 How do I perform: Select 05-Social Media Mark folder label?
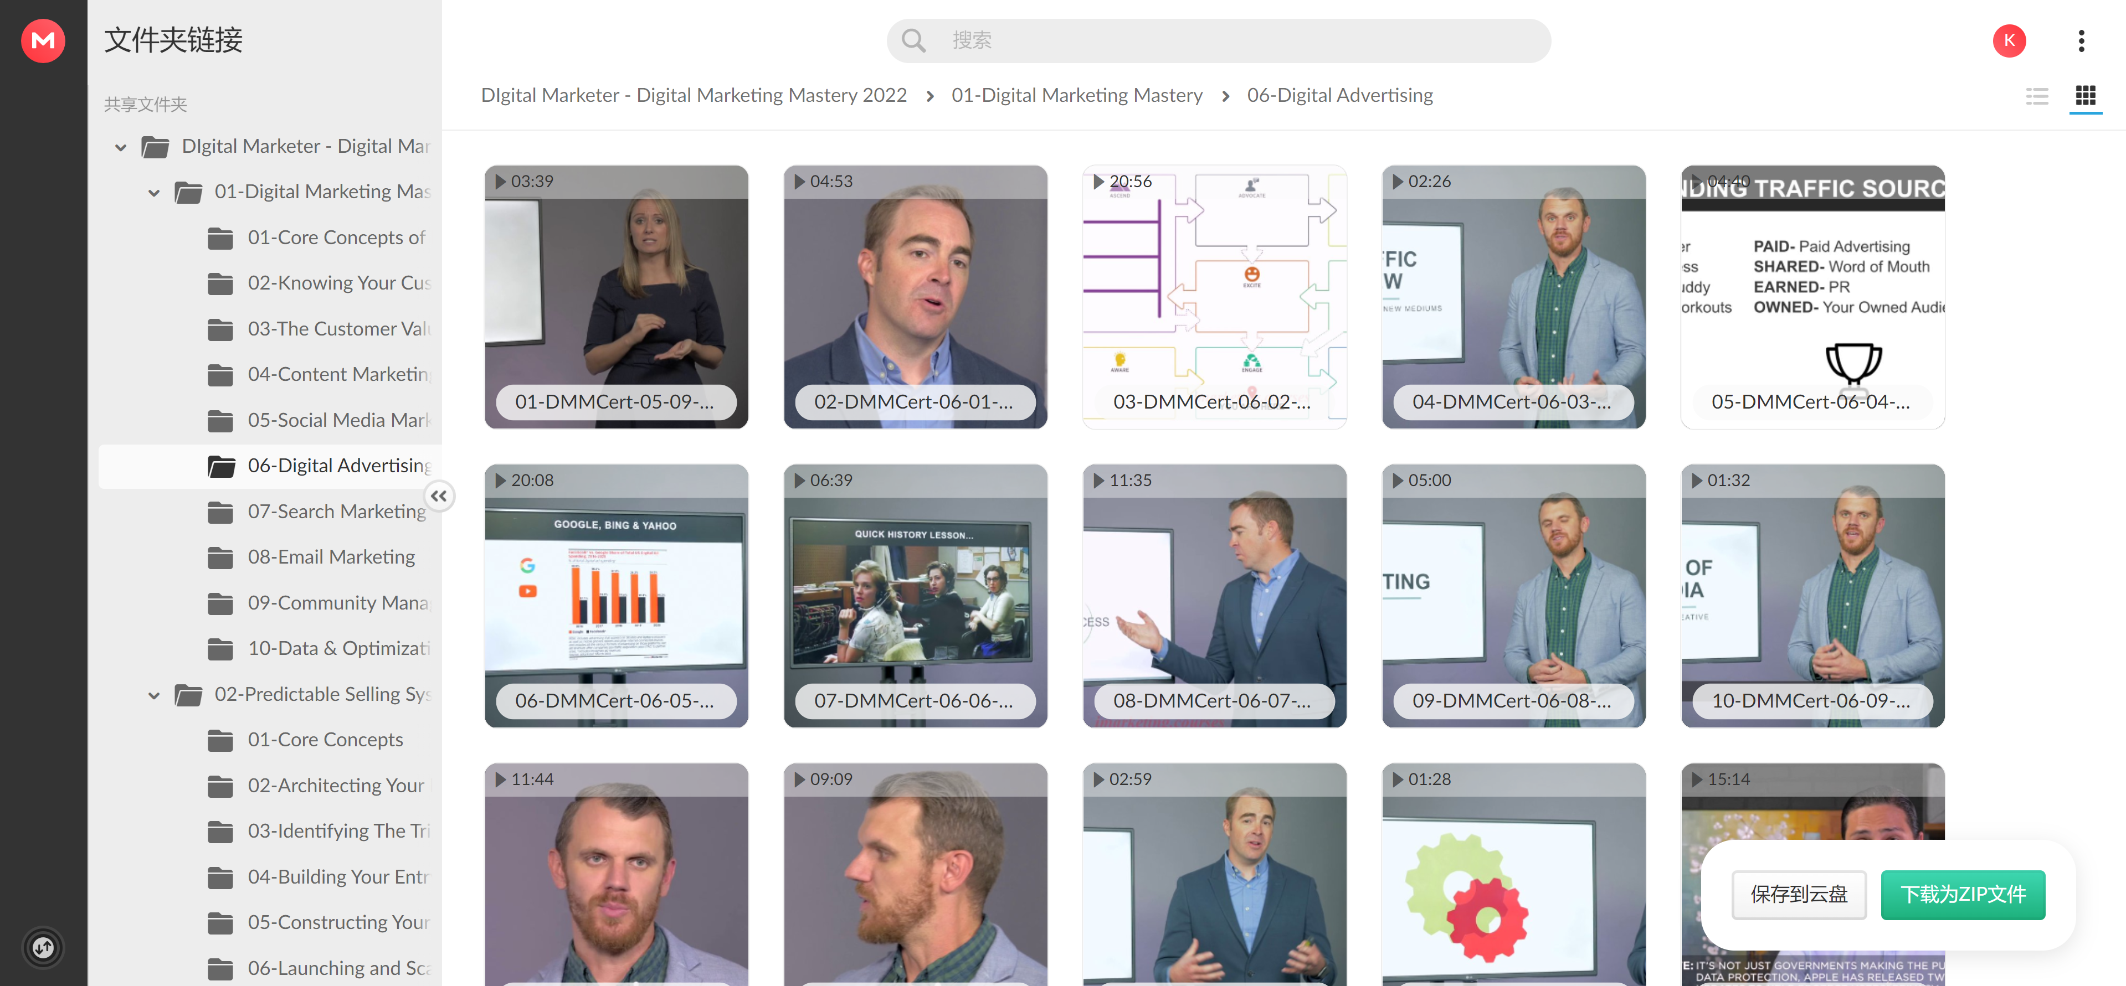pos(338,421)
